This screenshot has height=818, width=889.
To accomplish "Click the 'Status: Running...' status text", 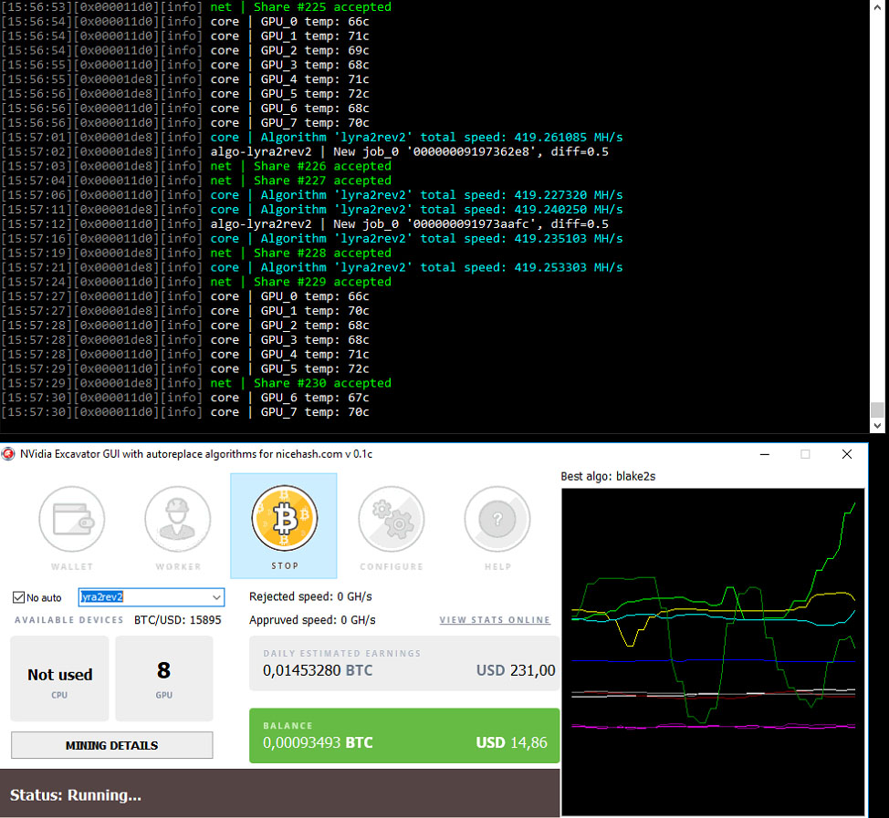I will 76,795.
